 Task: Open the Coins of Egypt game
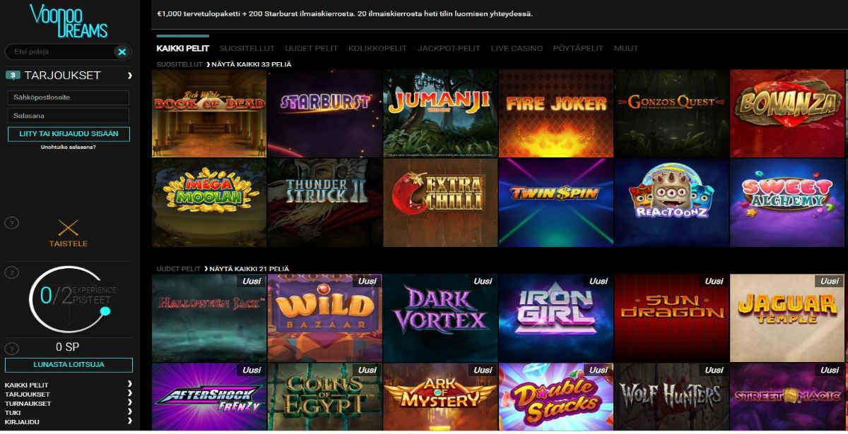325,397
